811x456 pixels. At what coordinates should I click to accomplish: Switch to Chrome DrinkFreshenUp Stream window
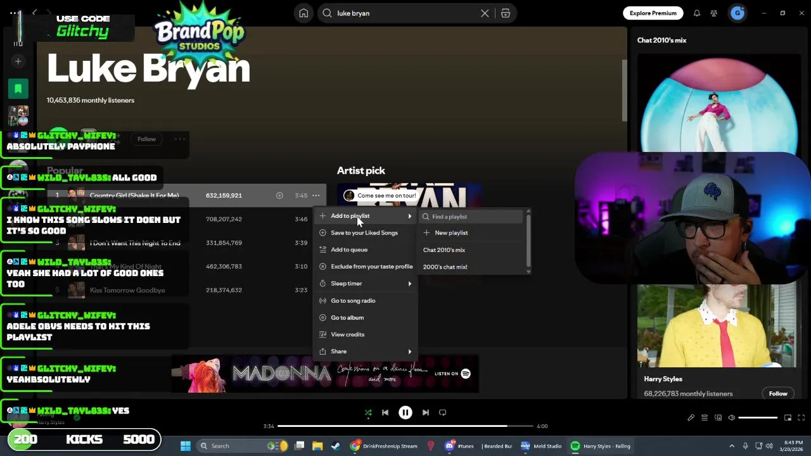click(x=384, y=446)
